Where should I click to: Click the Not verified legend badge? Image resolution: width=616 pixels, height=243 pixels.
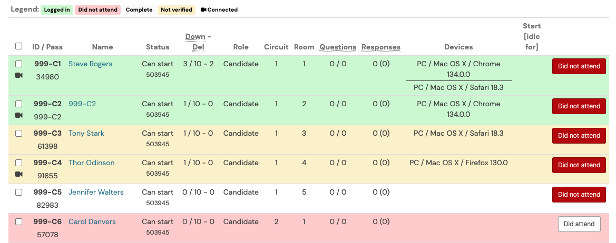tap(177, 10)
